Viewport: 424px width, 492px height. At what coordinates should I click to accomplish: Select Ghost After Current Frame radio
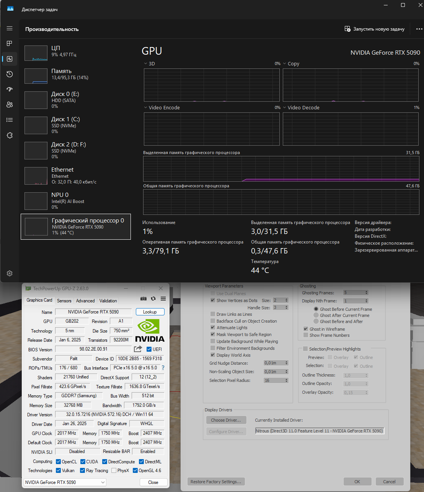tap(316, 315)
